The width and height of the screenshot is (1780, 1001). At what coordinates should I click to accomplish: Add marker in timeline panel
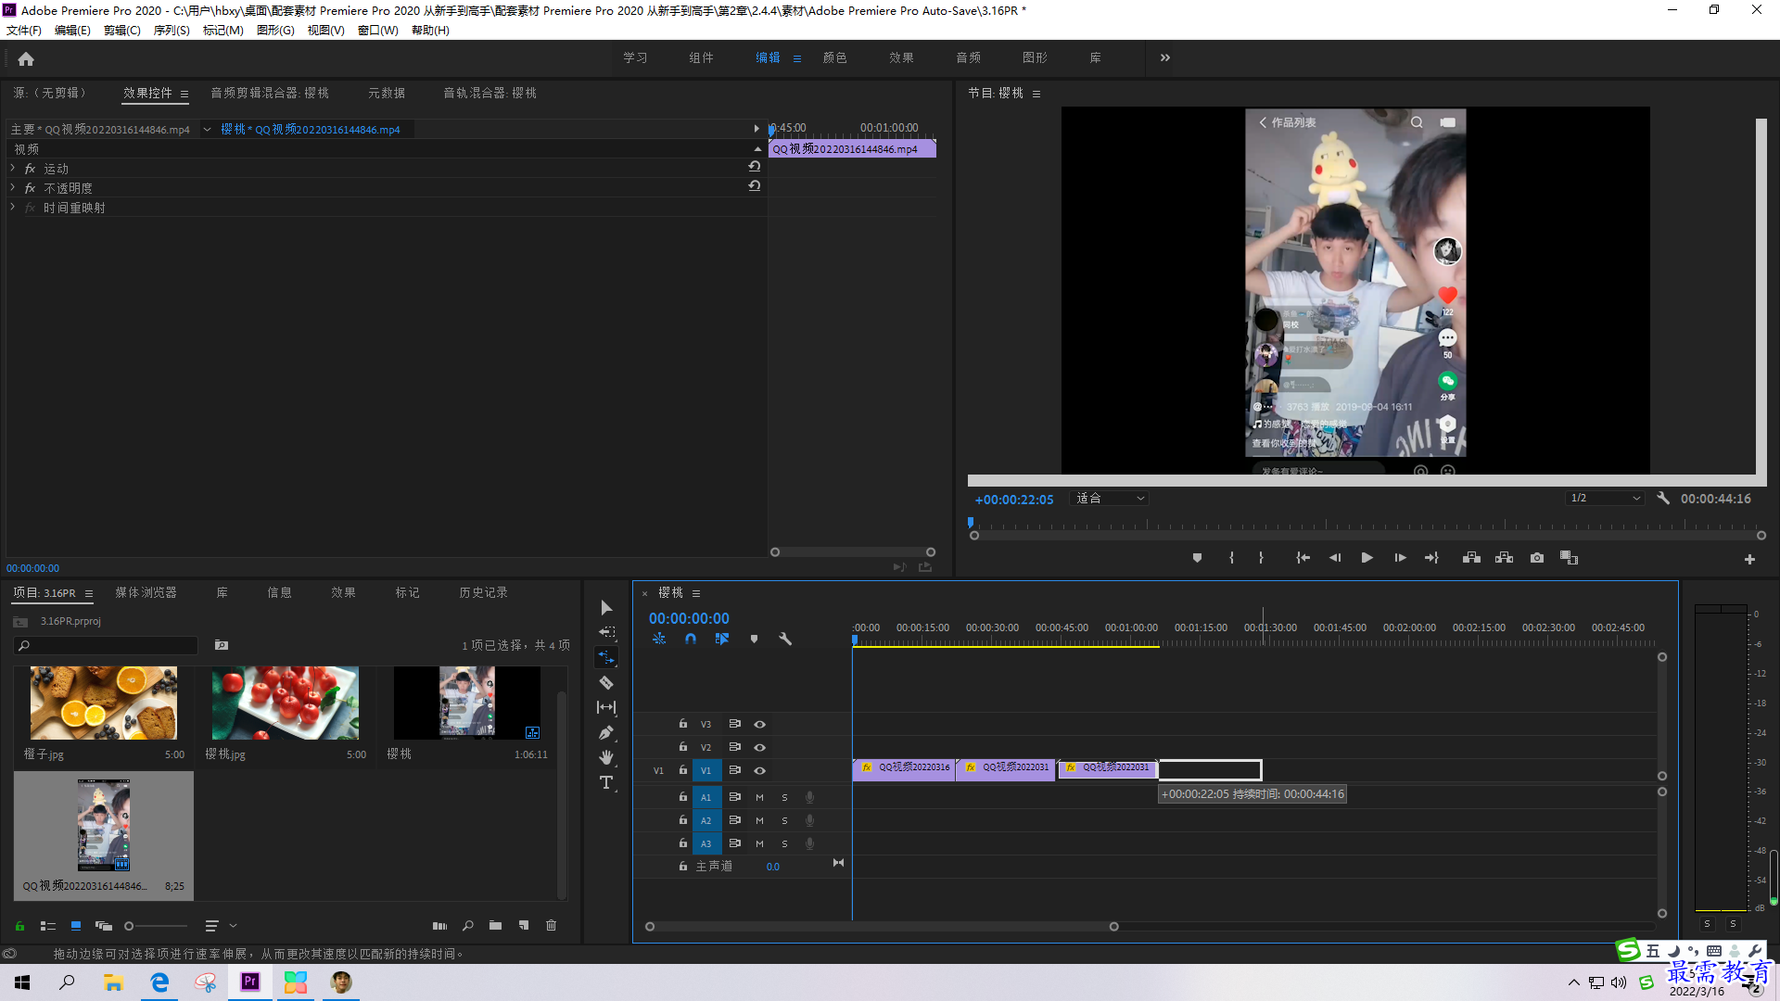tap(754, 639)
